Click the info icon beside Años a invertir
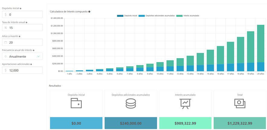The image size is (267, 130). [20, 36]
